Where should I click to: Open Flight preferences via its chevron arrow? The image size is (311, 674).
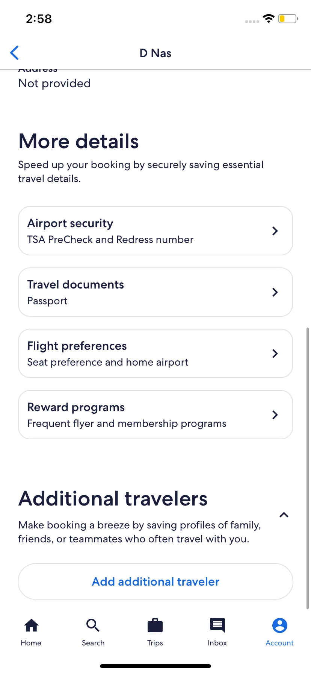coord(275,354)
